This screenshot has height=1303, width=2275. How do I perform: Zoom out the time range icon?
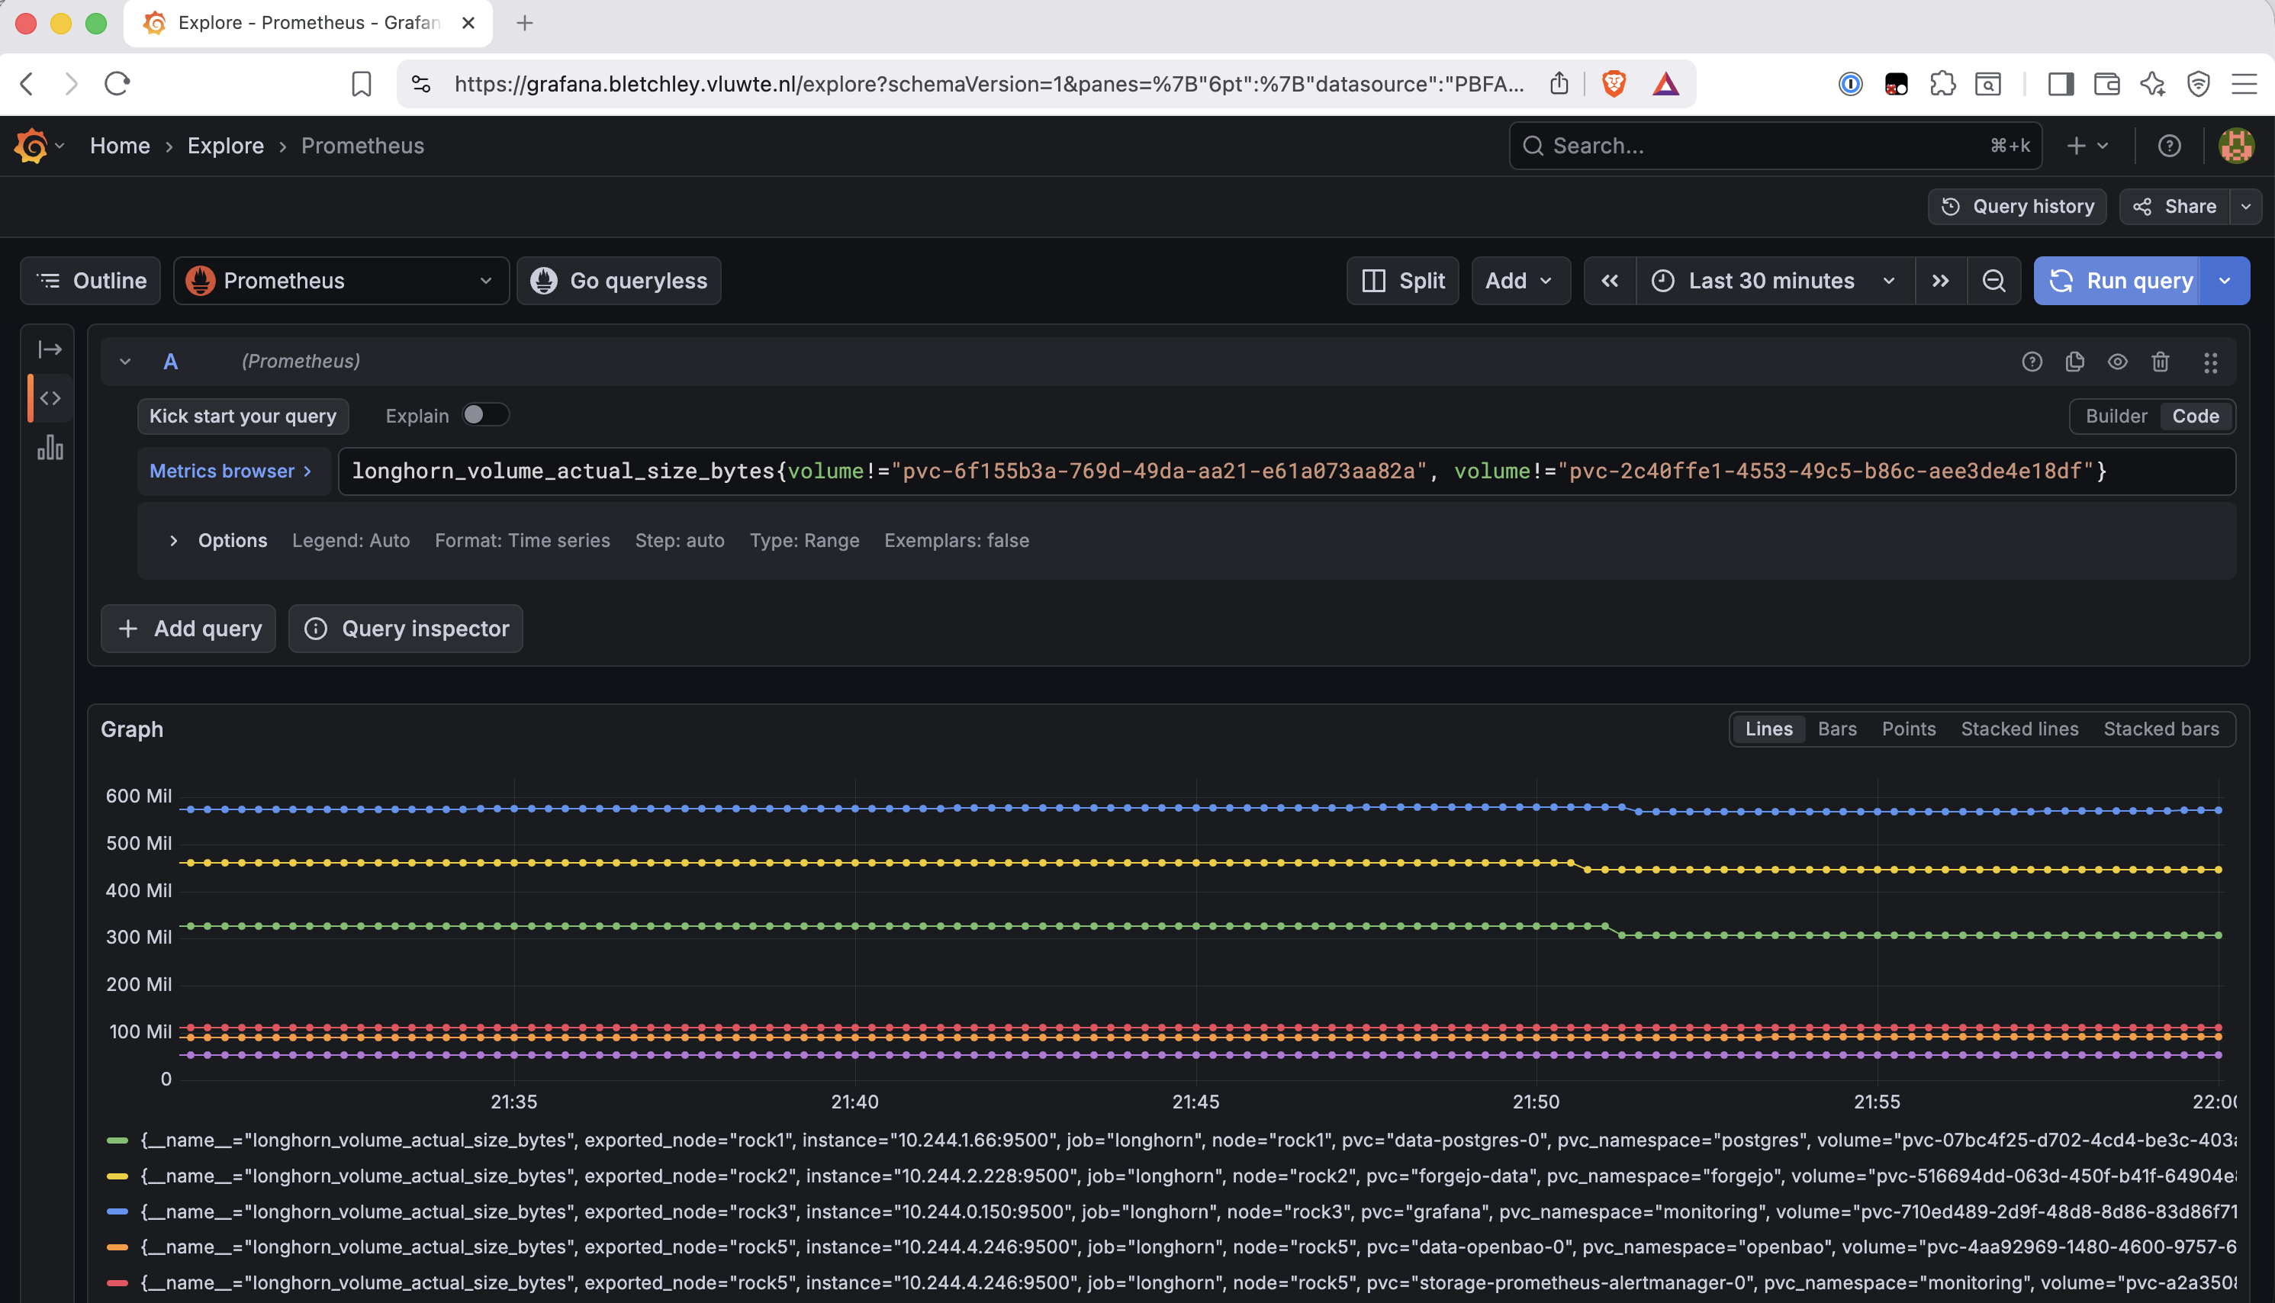pos(1994,281)
